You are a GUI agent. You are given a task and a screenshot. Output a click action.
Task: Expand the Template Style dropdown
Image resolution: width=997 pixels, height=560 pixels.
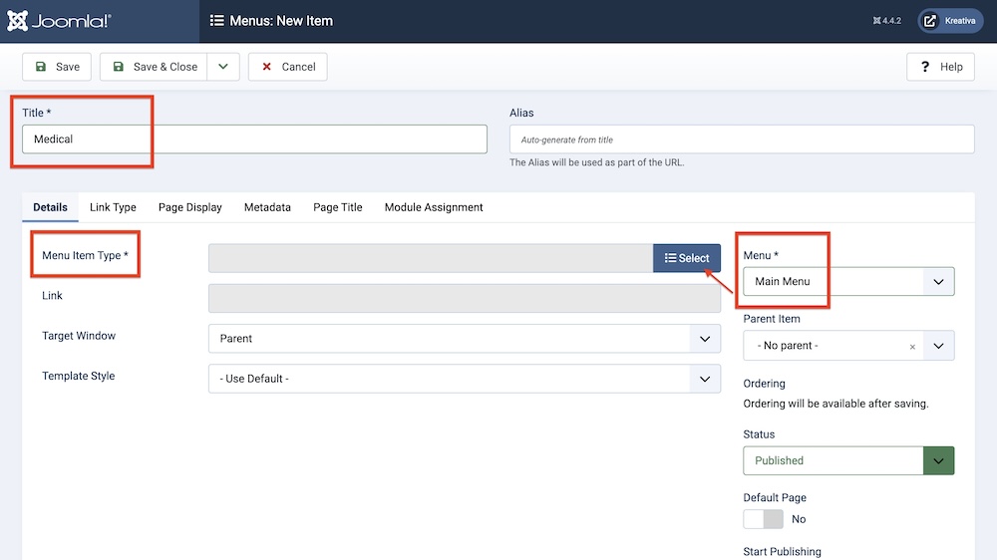464,379
